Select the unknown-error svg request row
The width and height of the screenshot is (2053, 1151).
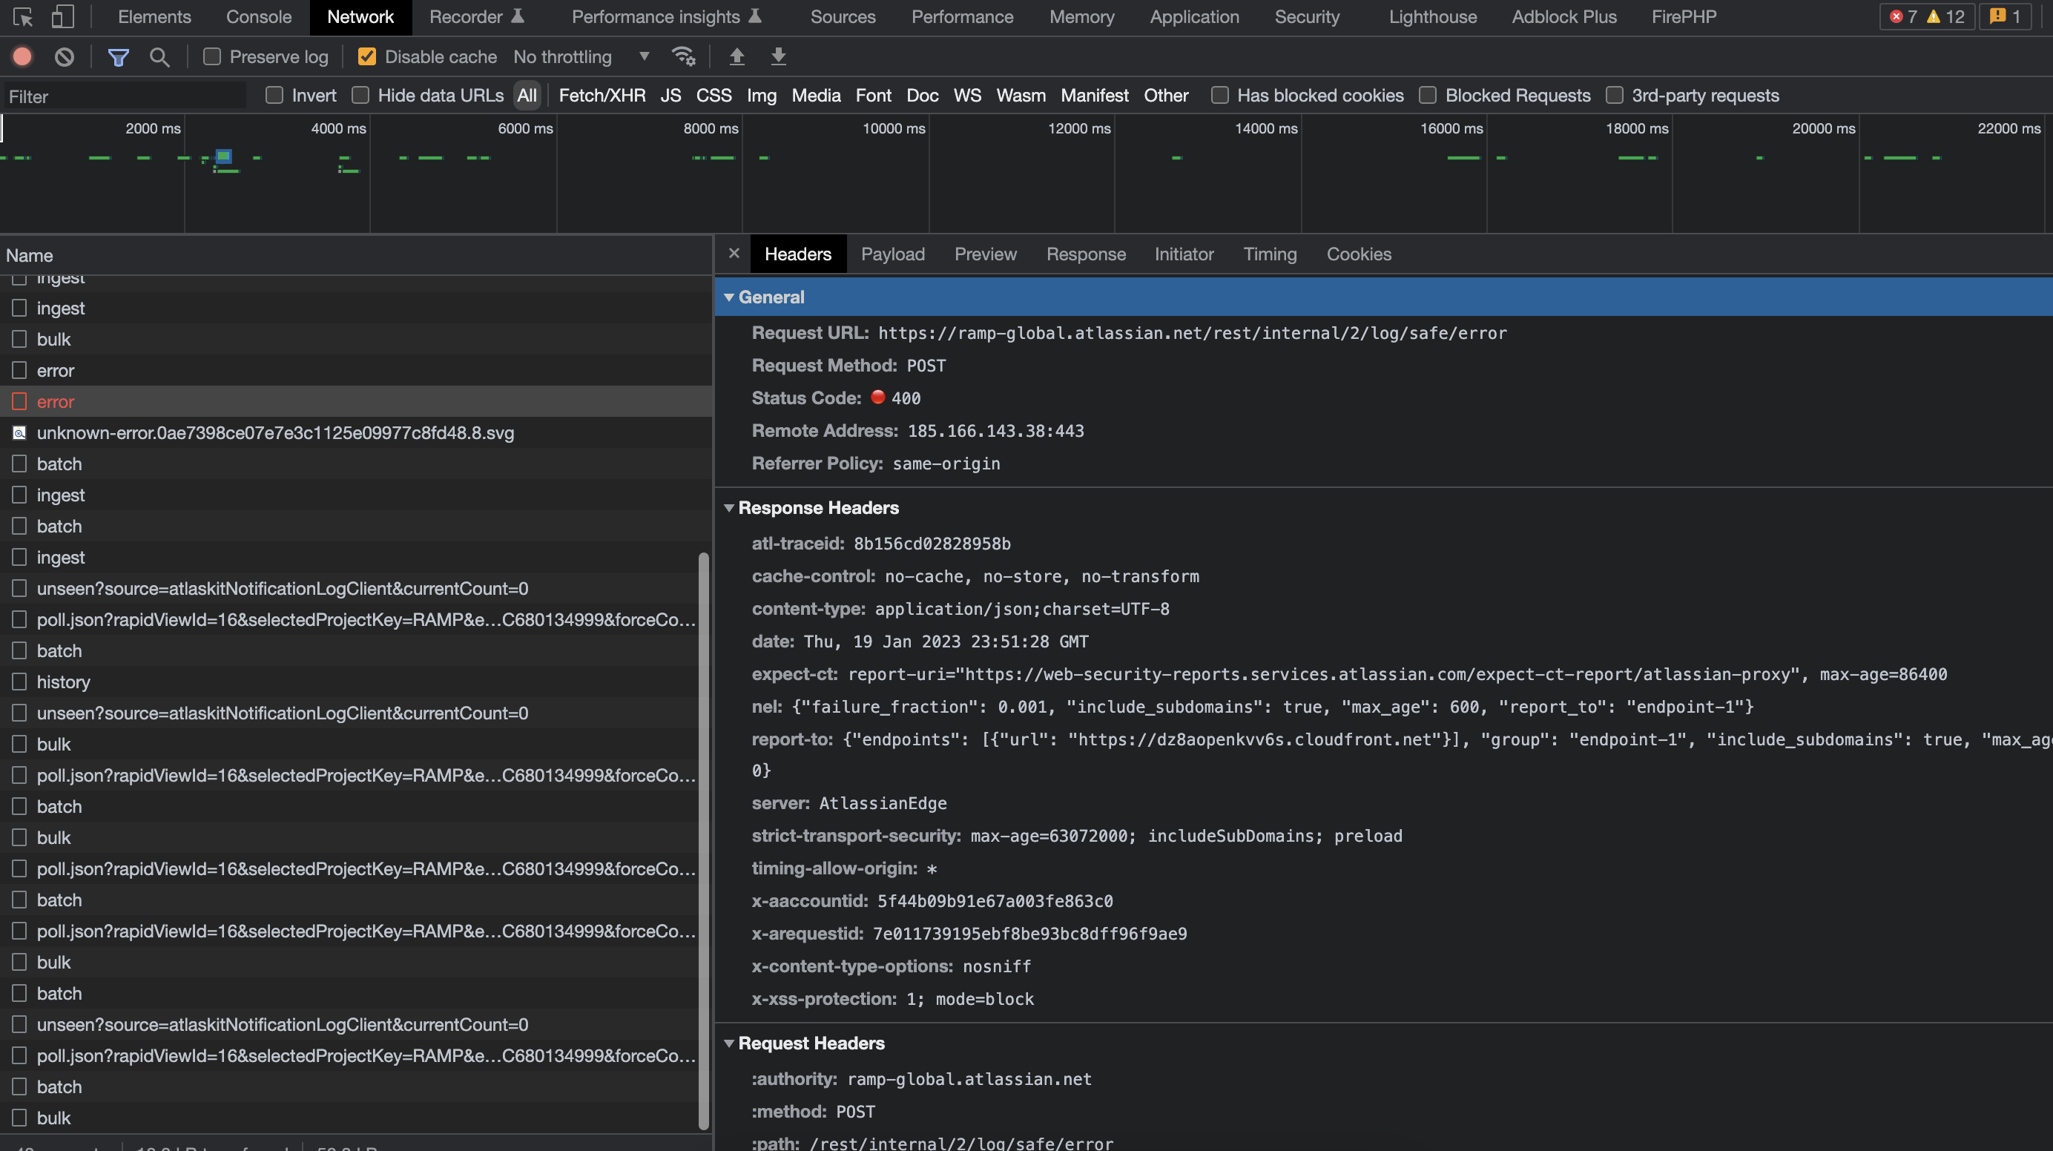(x=355, y=433)
